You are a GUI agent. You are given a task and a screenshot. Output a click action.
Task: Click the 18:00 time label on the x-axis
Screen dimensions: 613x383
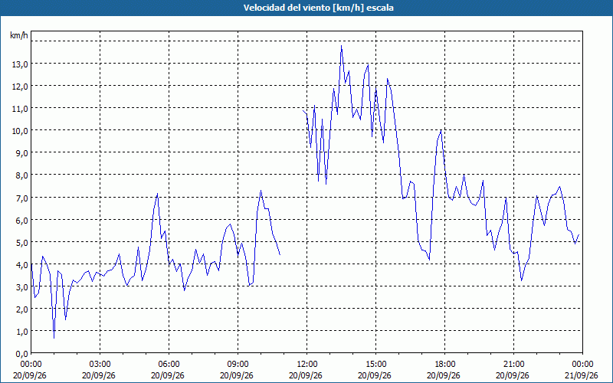[x=445, y=365]
